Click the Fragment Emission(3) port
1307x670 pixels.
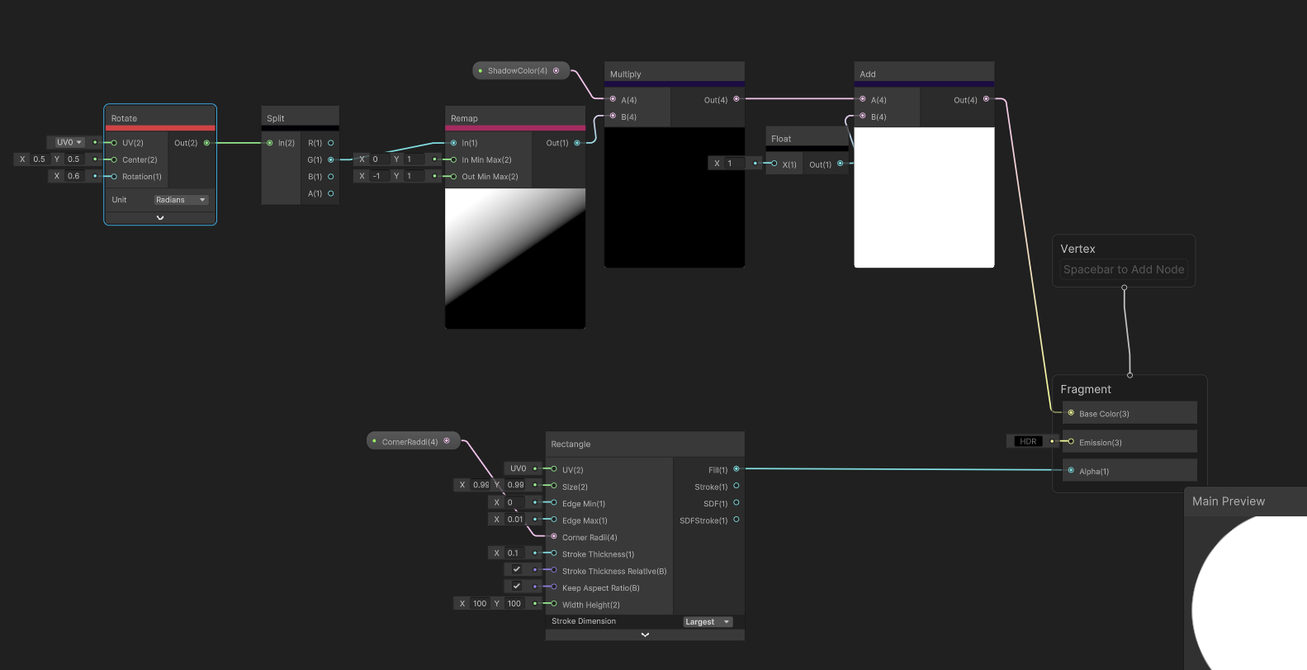pos(1071,442)
